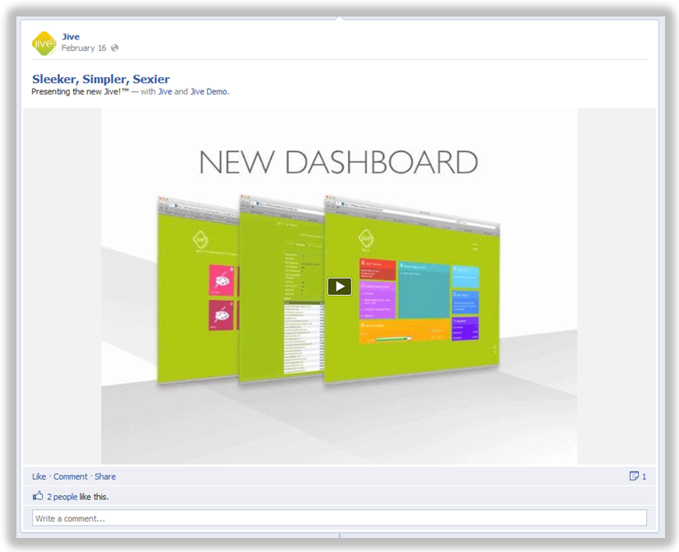This screenshot has height=552, width=679.
Task: Click the February 16 post date
Action: coord(84,48)
